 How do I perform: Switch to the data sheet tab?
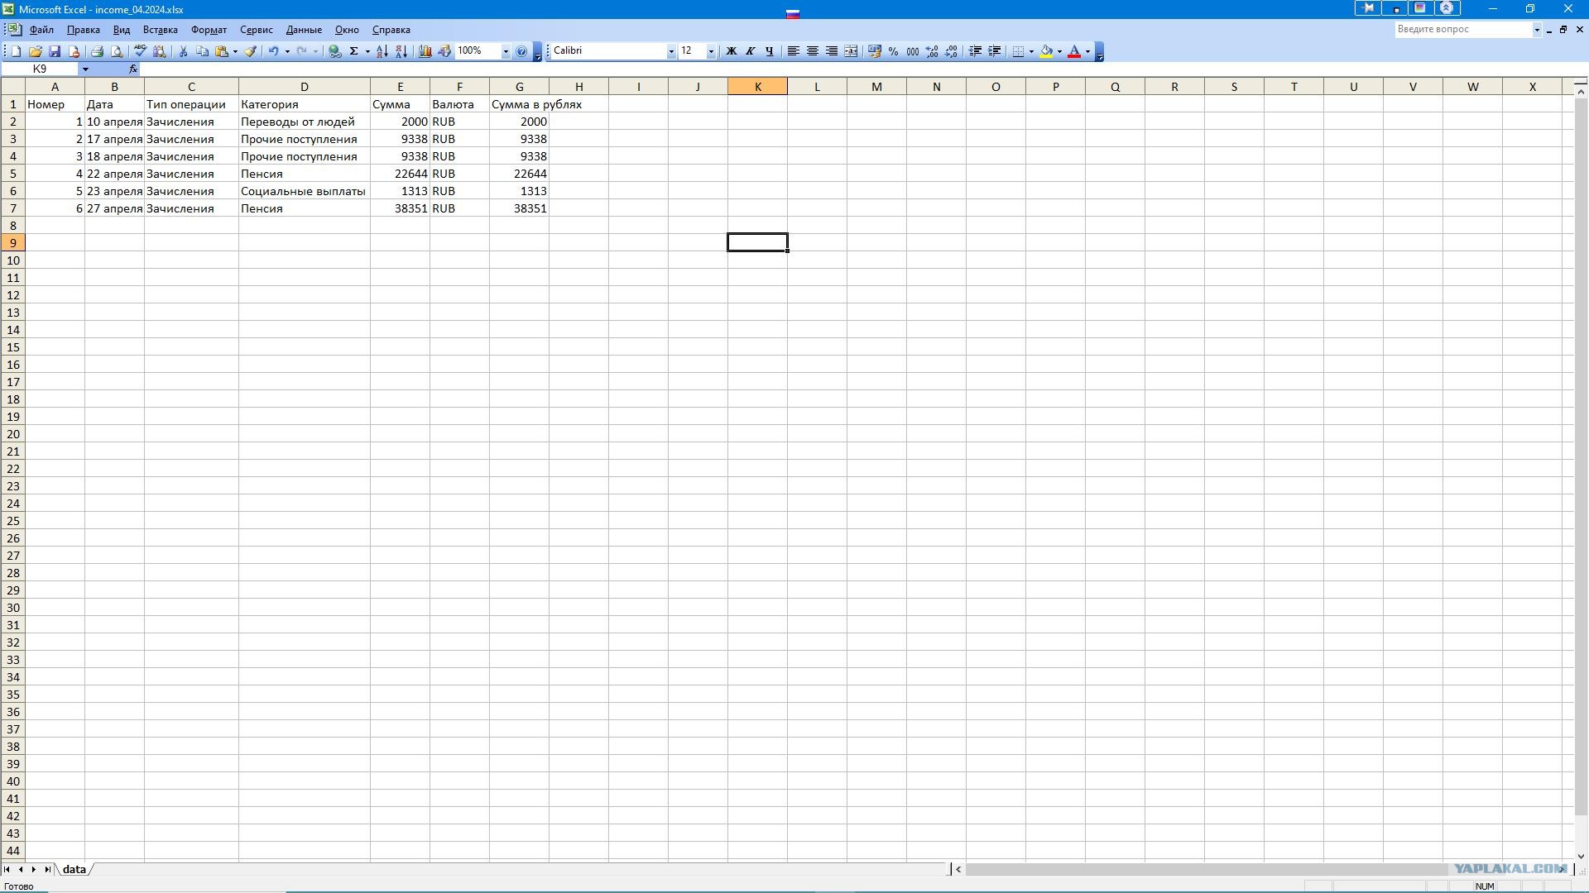tap(74, 869)
